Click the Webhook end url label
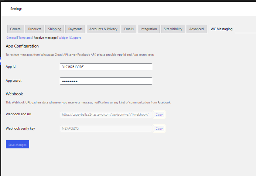The width and height of the screenshot is (256, 176). (x=18, y=114)
